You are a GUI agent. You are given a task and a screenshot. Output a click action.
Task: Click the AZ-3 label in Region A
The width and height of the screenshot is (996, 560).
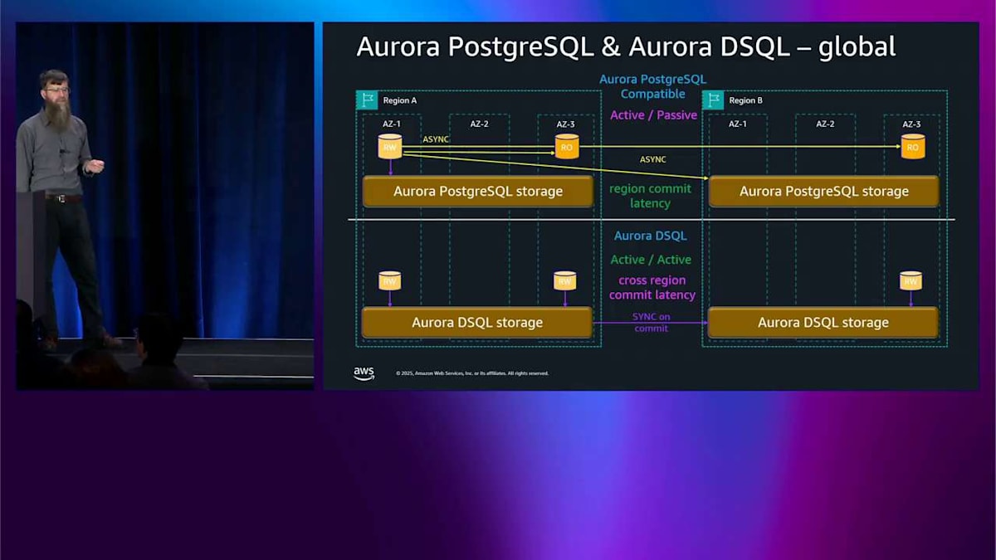click(x=566, y=124)
